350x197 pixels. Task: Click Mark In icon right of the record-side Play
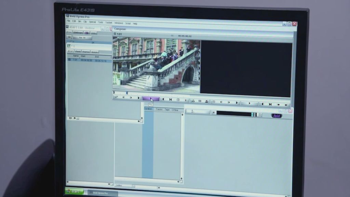[x=263, y=104]
